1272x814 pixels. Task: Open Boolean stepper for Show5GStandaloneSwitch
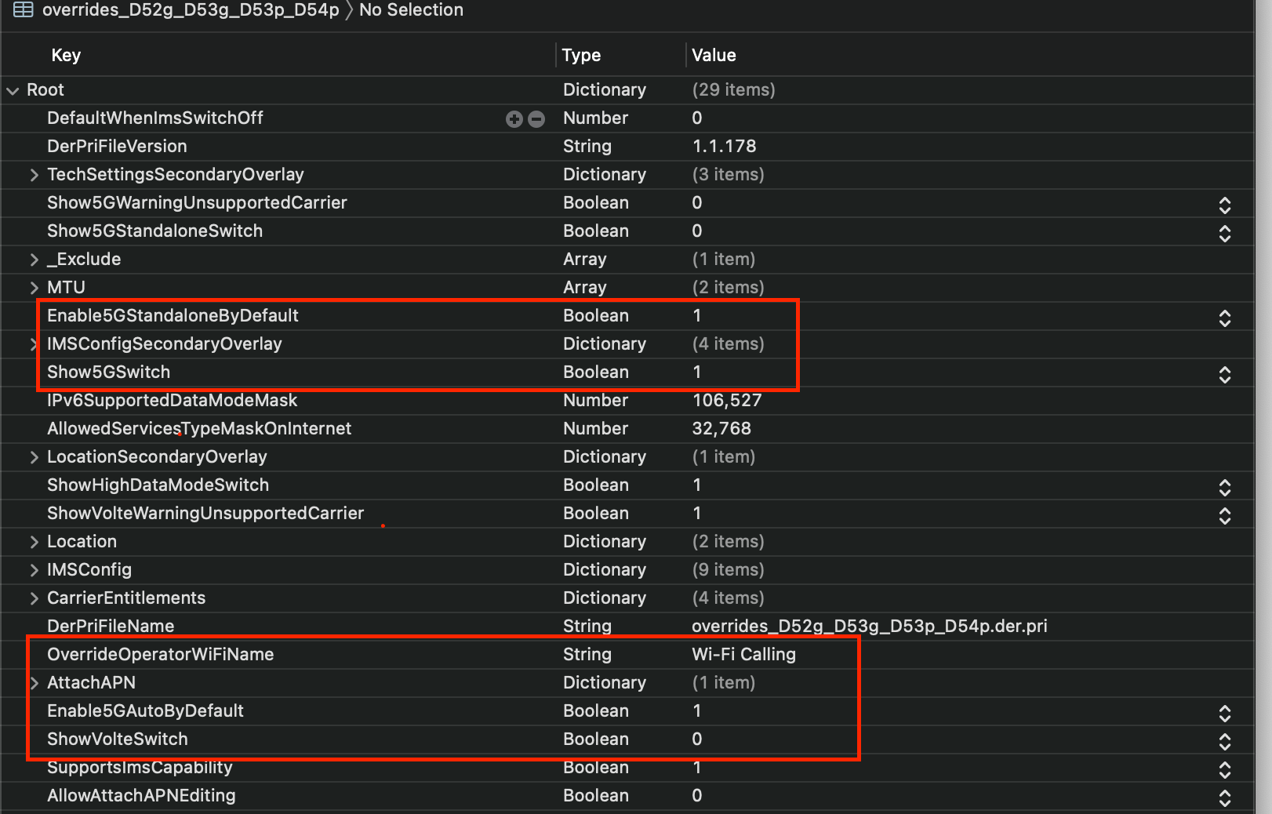[1224, 233]
